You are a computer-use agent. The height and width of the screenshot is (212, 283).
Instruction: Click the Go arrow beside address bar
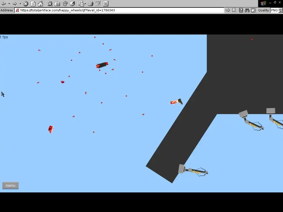pos(228,10)
